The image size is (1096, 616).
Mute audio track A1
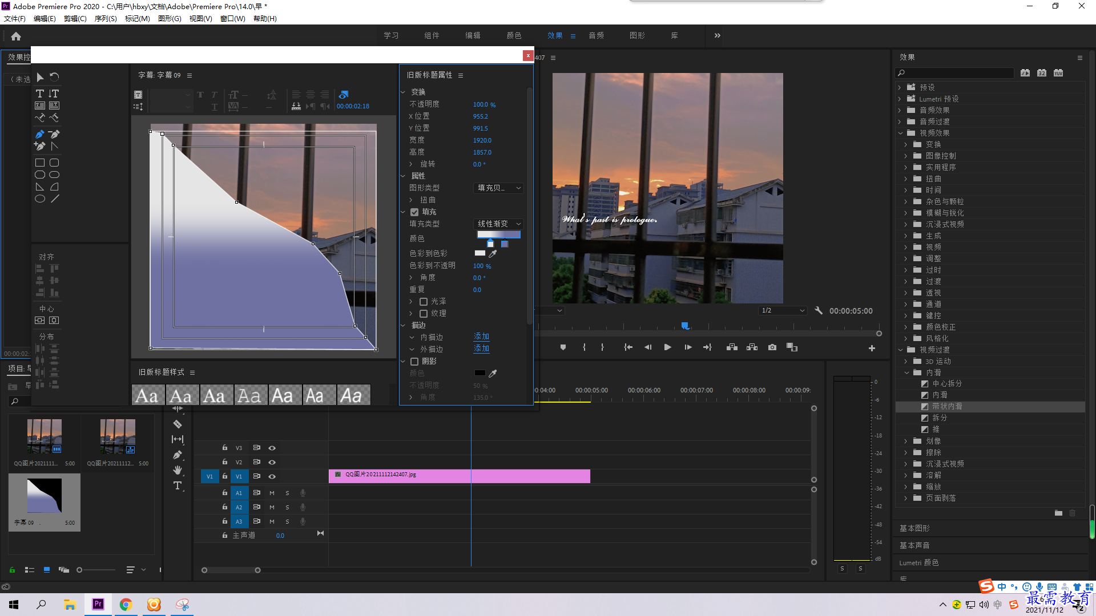coord(272,493)
